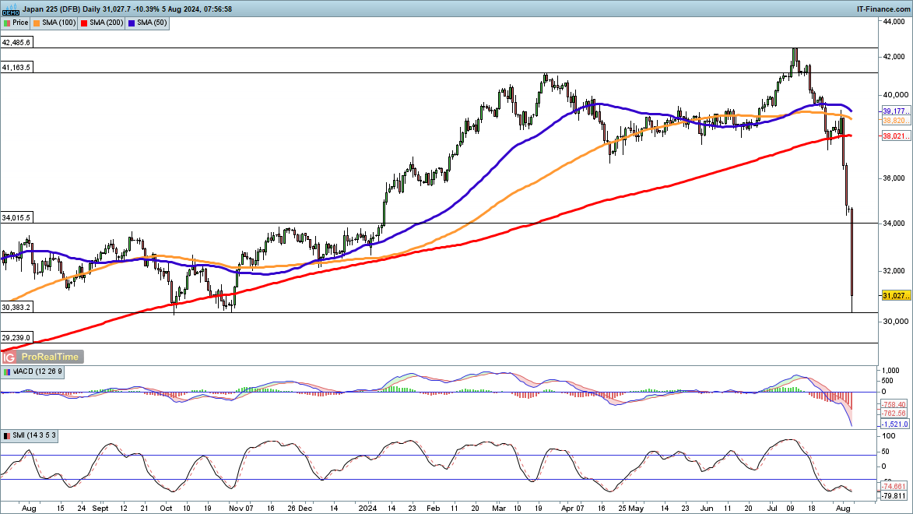Click the red IG logo icon
Viewport: 913px width, 514px height.
9,357
